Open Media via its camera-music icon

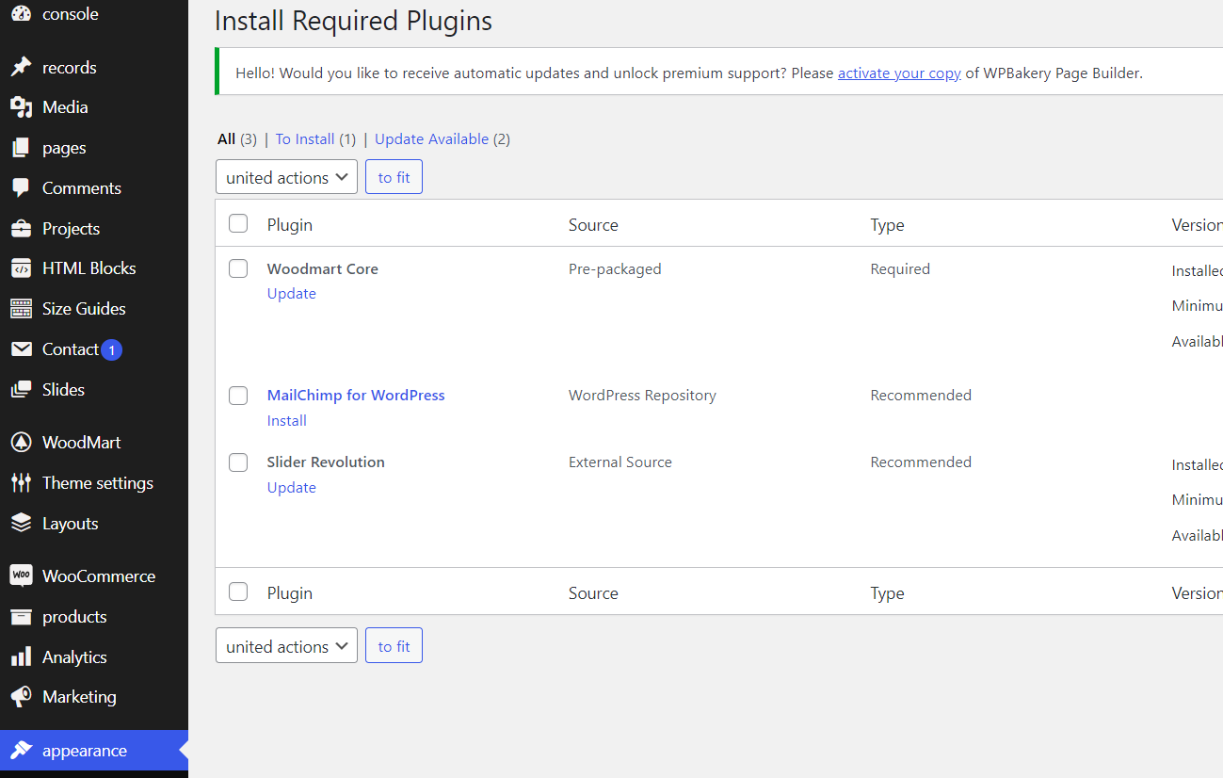tap(21, 107)
